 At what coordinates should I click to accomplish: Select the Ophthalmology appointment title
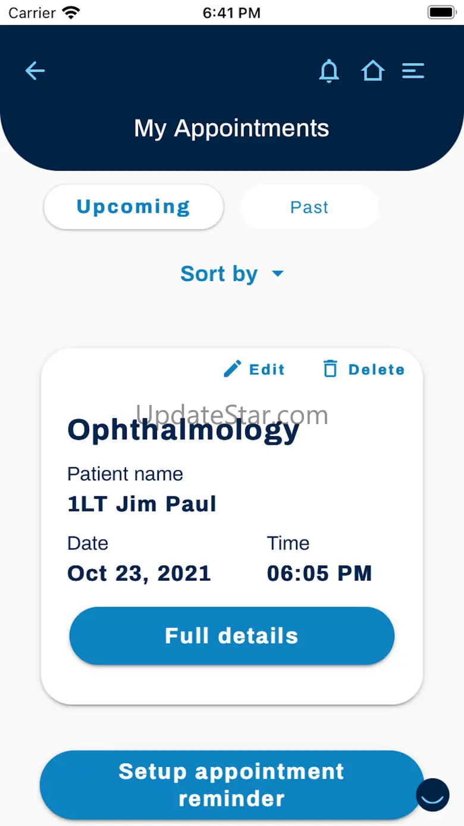point(183,430)
